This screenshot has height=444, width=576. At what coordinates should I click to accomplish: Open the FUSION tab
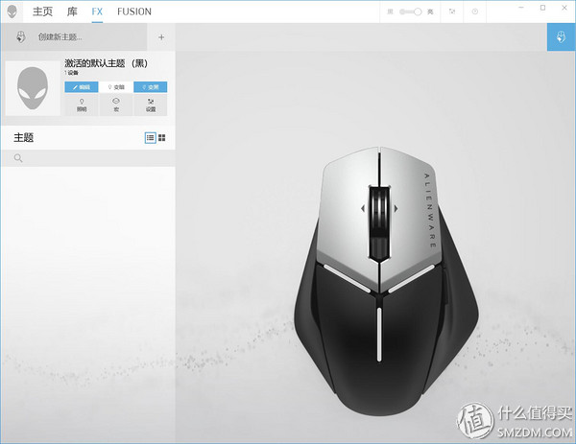tap(134, 12)
